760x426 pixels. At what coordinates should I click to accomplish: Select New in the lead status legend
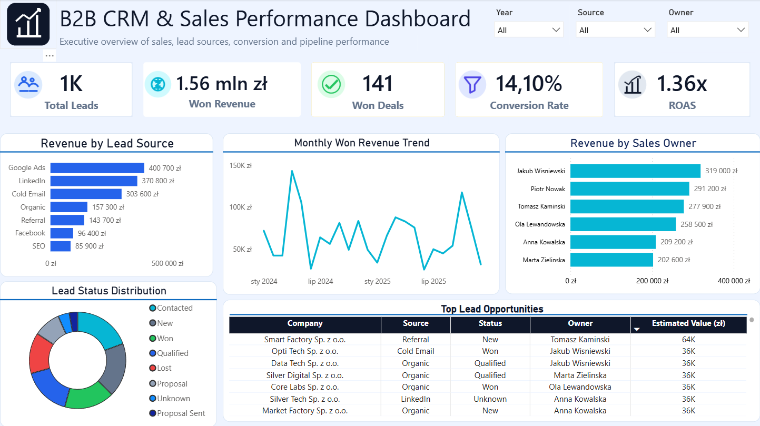click(x=161, y=323)
